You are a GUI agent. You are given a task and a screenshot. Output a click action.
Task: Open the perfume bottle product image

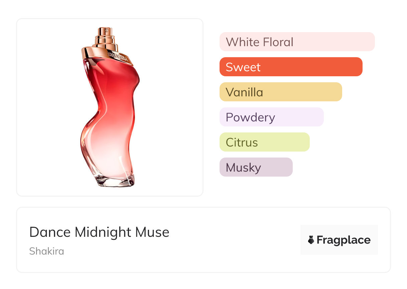click(x=110, y=107)
